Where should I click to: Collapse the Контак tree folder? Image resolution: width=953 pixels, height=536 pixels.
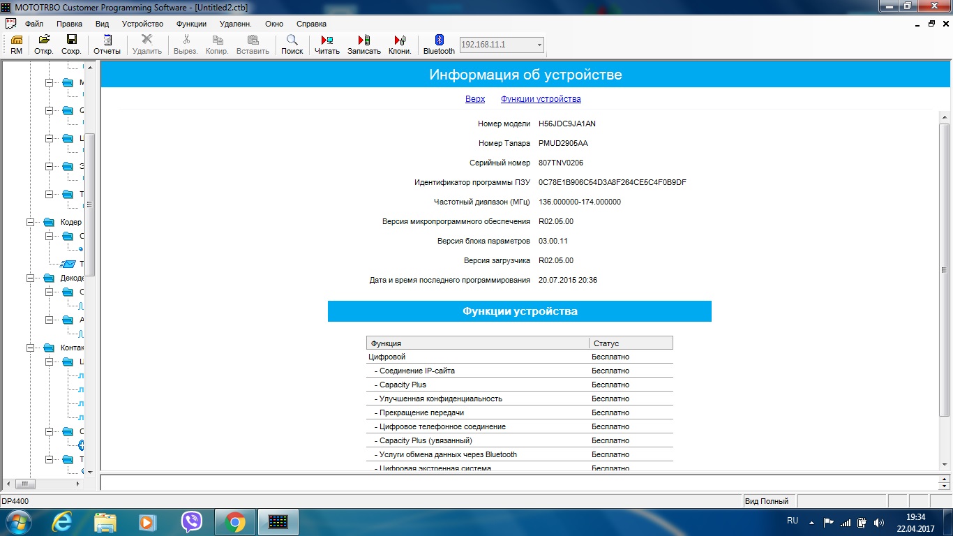[31, 348]
